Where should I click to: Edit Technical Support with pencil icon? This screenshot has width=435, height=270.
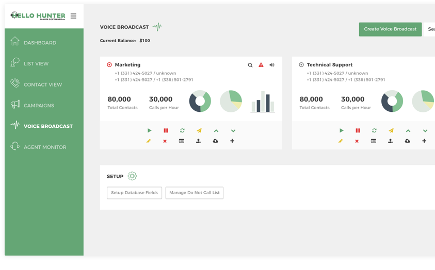pyautogui.click(x=341, y=141)
